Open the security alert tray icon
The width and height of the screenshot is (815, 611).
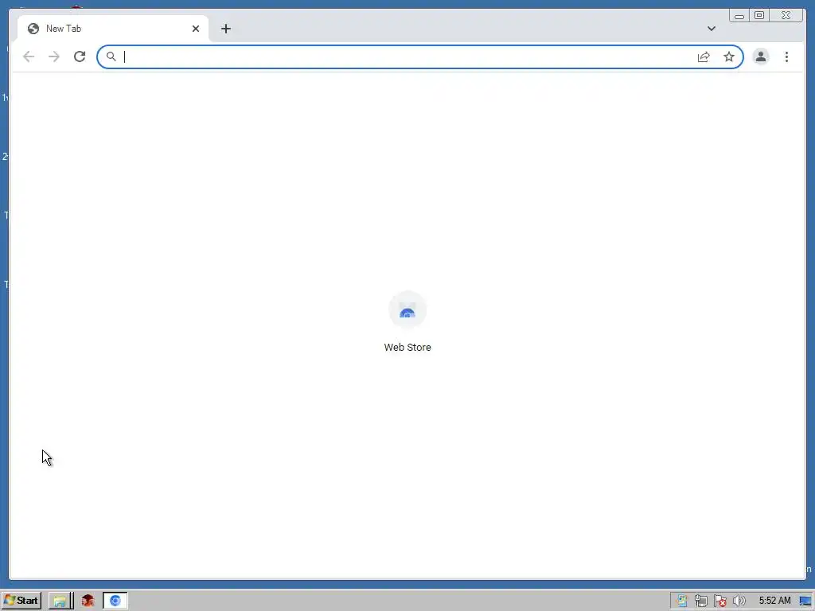719,601
